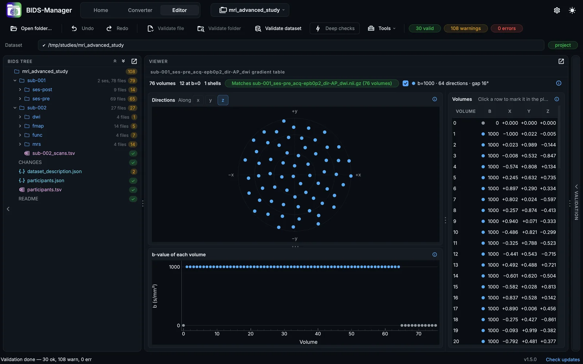Click Redo in the toolbar
This screenshot has height=364, width=583.
point(117,28)
